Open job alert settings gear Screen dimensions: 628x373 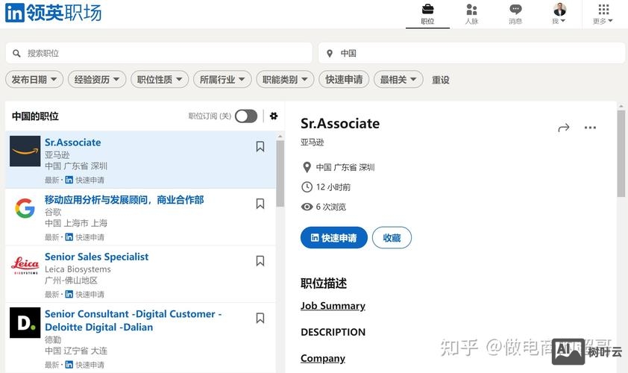coord(274,116)
